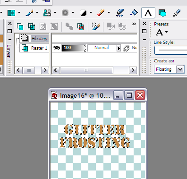Viewport: 187px width, 179px height.
Task: Close the Layer palette
Action: pos(10,24)
